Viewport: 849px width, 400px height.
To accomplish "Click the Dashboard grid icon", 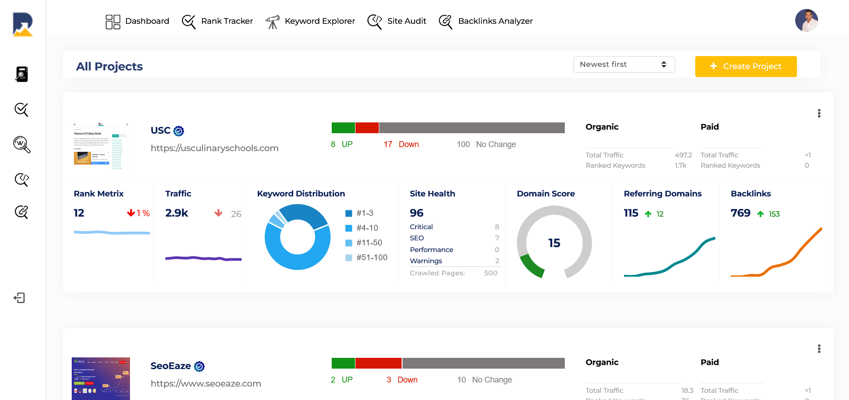I will [113, 22].
